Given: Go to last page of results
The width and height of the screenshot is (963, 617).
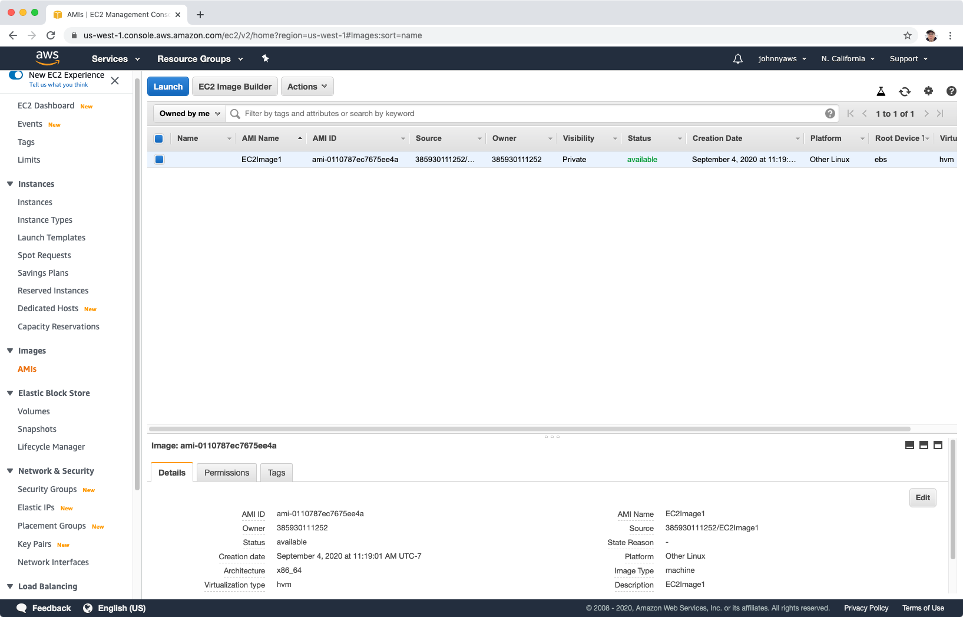Looking at the screenshot, I should click(x=940, y=114).
